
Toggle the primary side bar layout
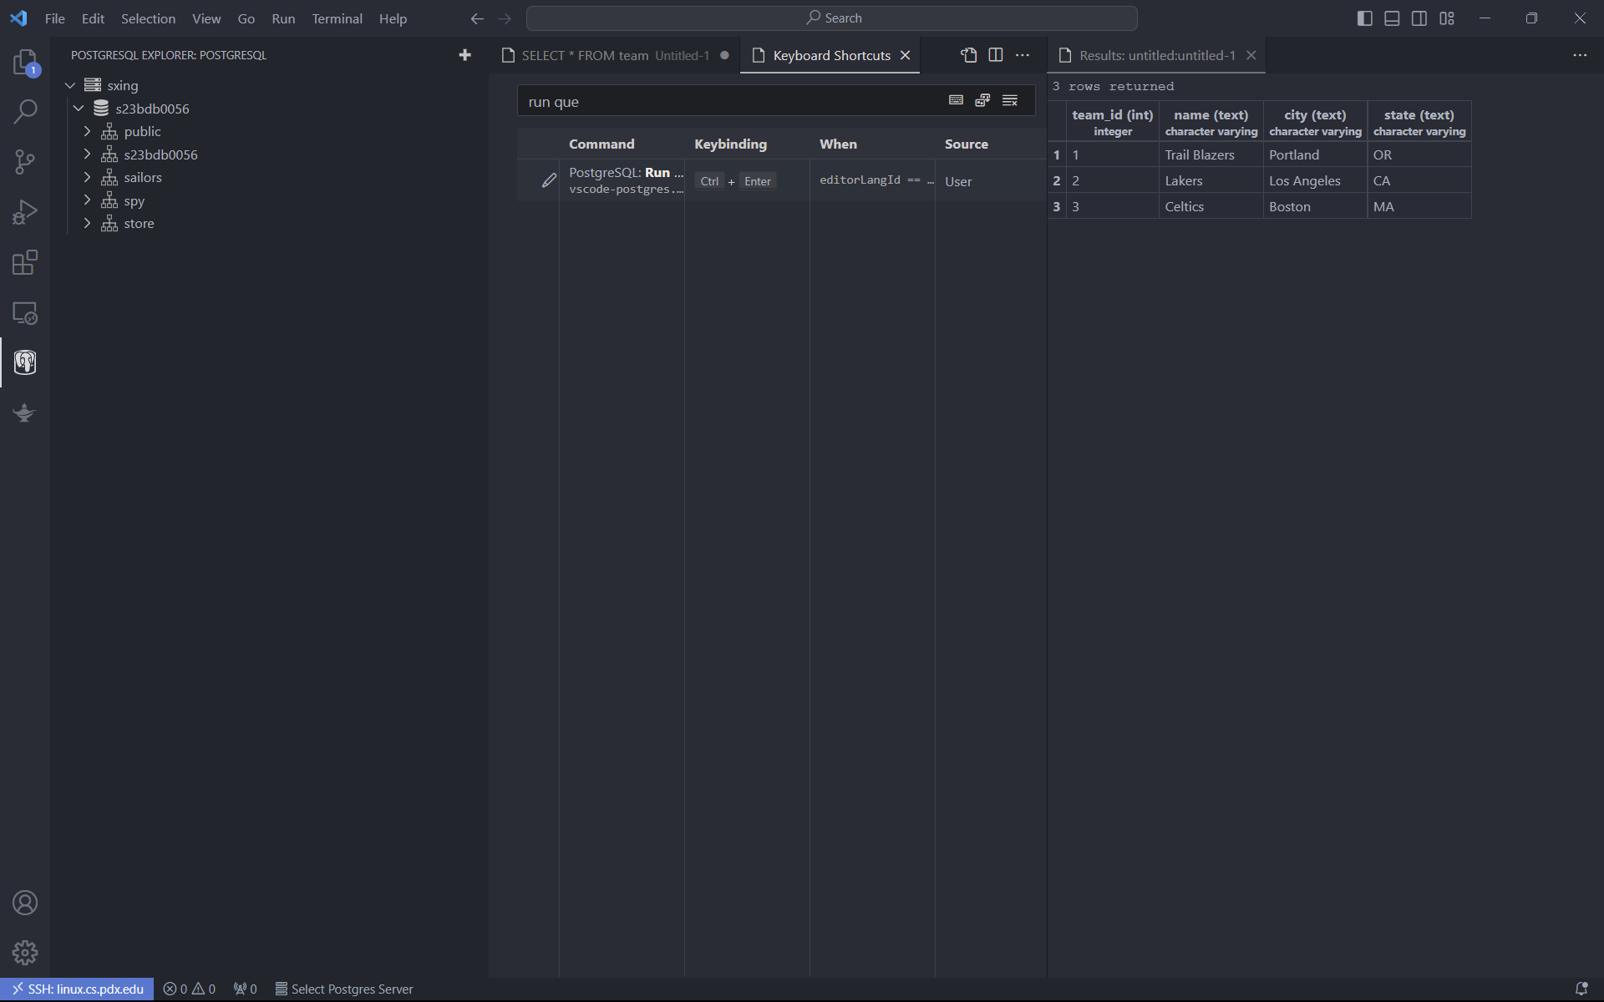point(1364,18)
